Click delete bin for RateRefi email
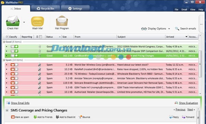Screen dimensions: 206x124 [x=39, y=69]
